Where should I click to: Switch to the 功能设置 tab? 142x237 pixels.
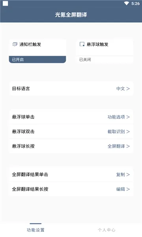point(35,230)
